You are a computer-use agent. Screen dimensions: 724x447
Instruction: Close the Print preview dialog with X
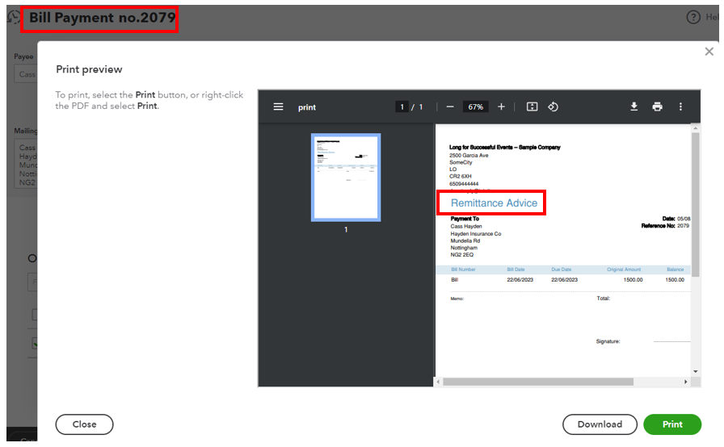tap(709, 52)
